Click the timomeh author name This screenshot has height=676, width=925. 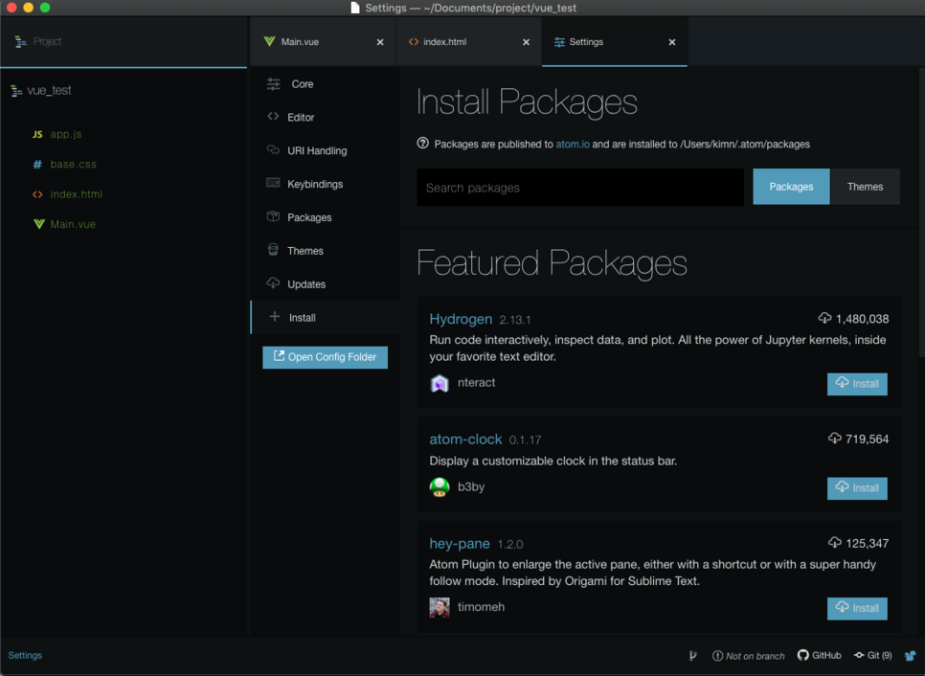[x=481, y=607]
